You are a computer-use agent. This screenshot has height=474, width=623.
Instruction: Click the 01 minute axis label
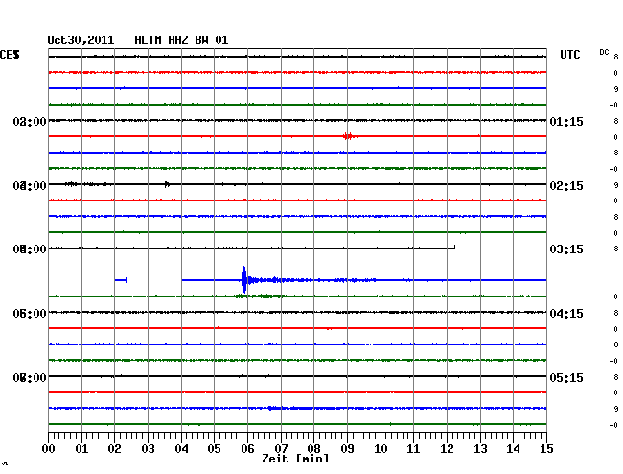(81, 449)
